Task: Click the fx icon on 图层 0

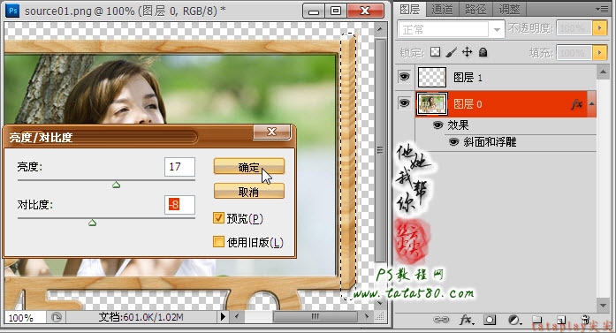Action: (577, 103)
